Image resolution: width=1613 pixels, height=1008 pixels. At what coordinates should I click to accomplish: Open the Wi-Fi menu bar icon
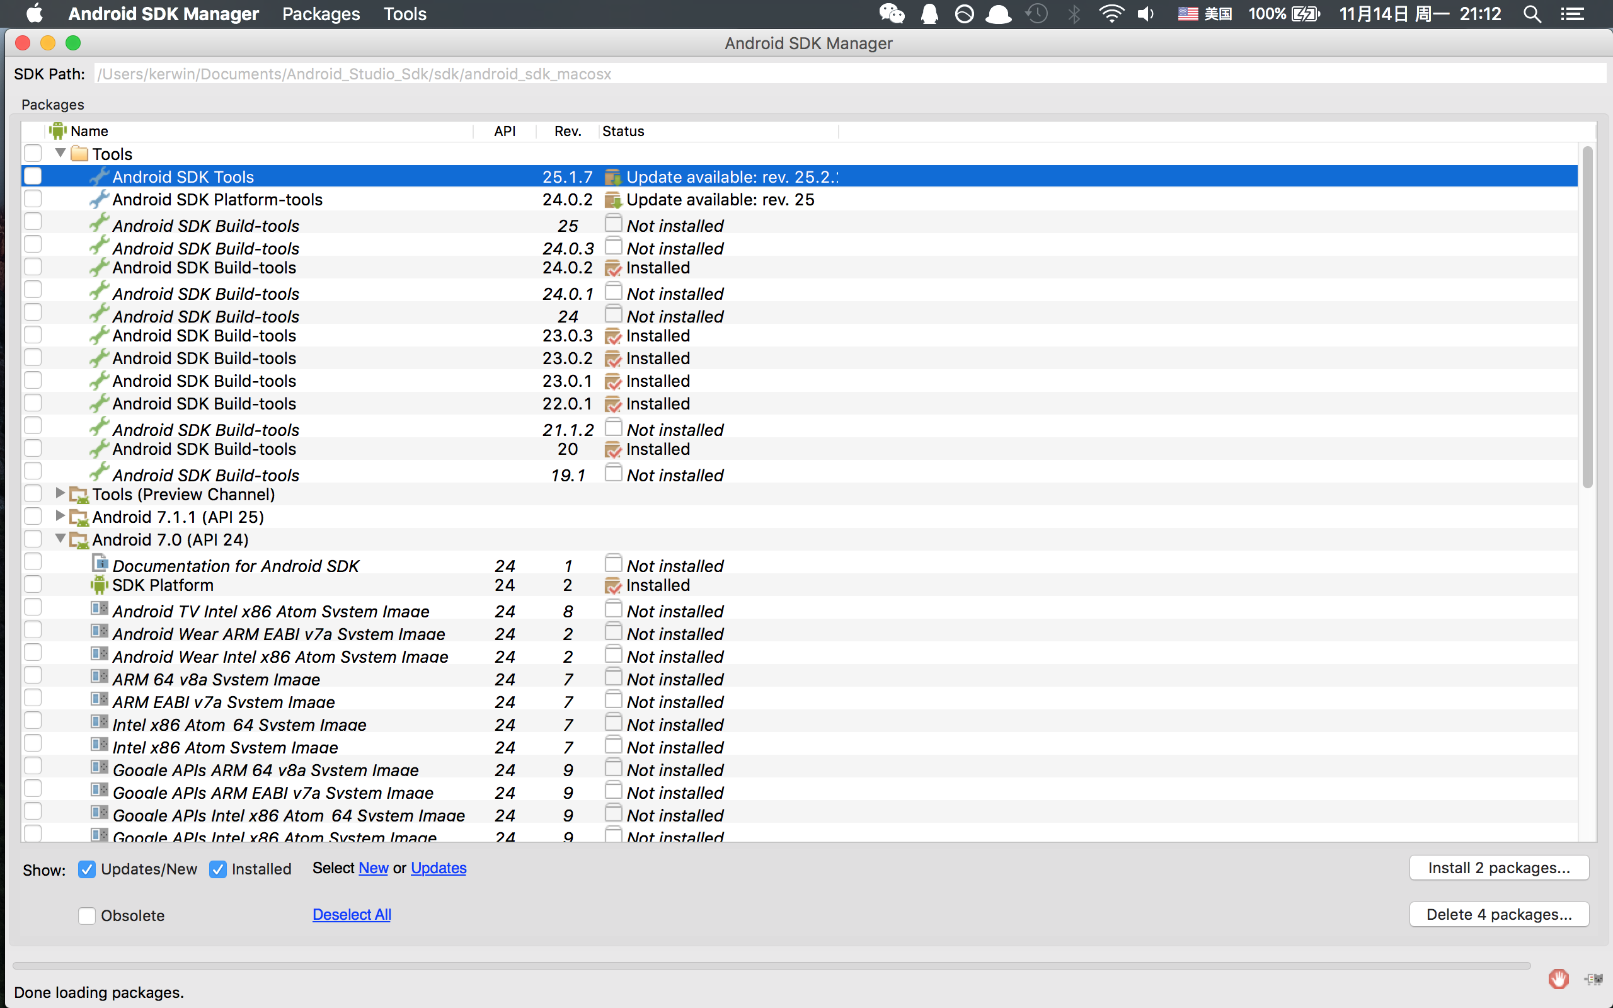[1111, 14]
